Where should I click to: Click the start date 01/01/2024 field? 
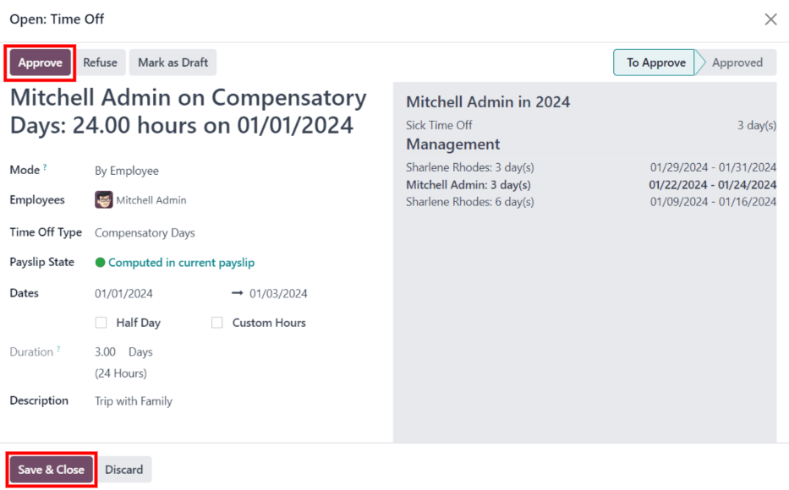(x=123, y=294)
